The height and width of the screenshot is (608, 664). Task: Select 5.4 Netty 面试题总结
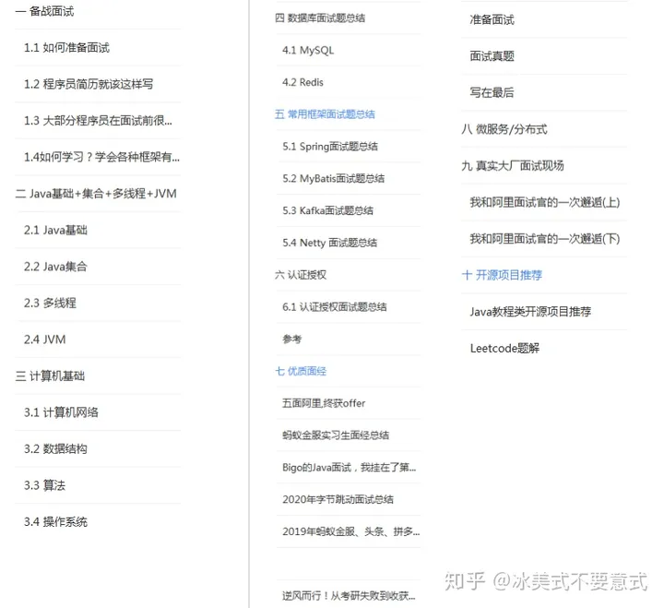pos(329,243)
